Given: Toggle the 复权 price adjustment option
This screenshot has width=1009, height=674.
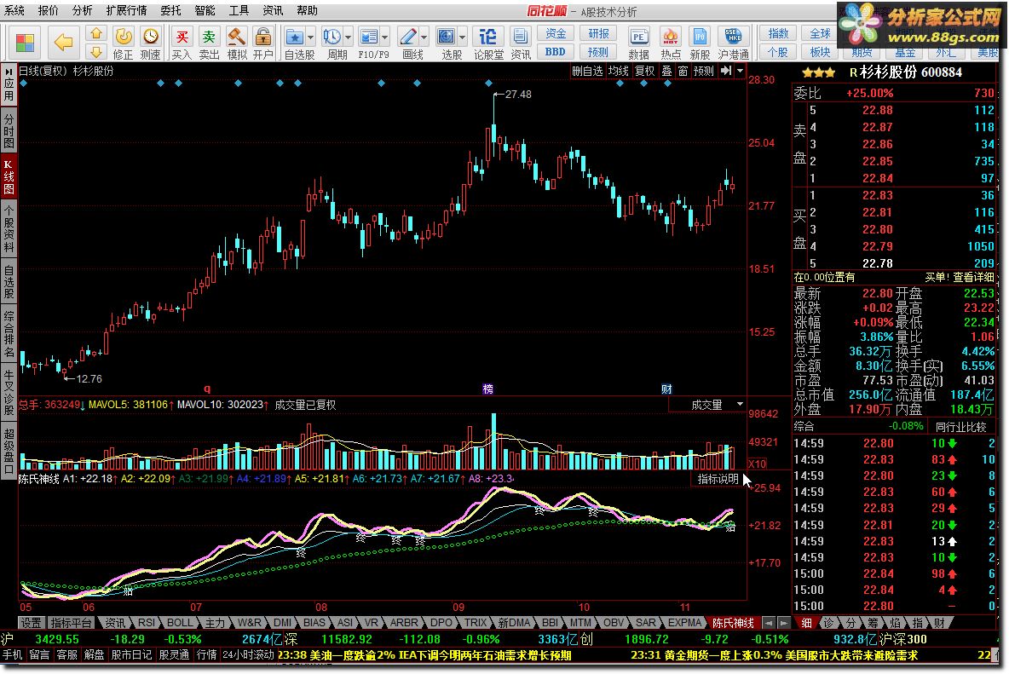Looking at the screenshot, I should (645, 71).
